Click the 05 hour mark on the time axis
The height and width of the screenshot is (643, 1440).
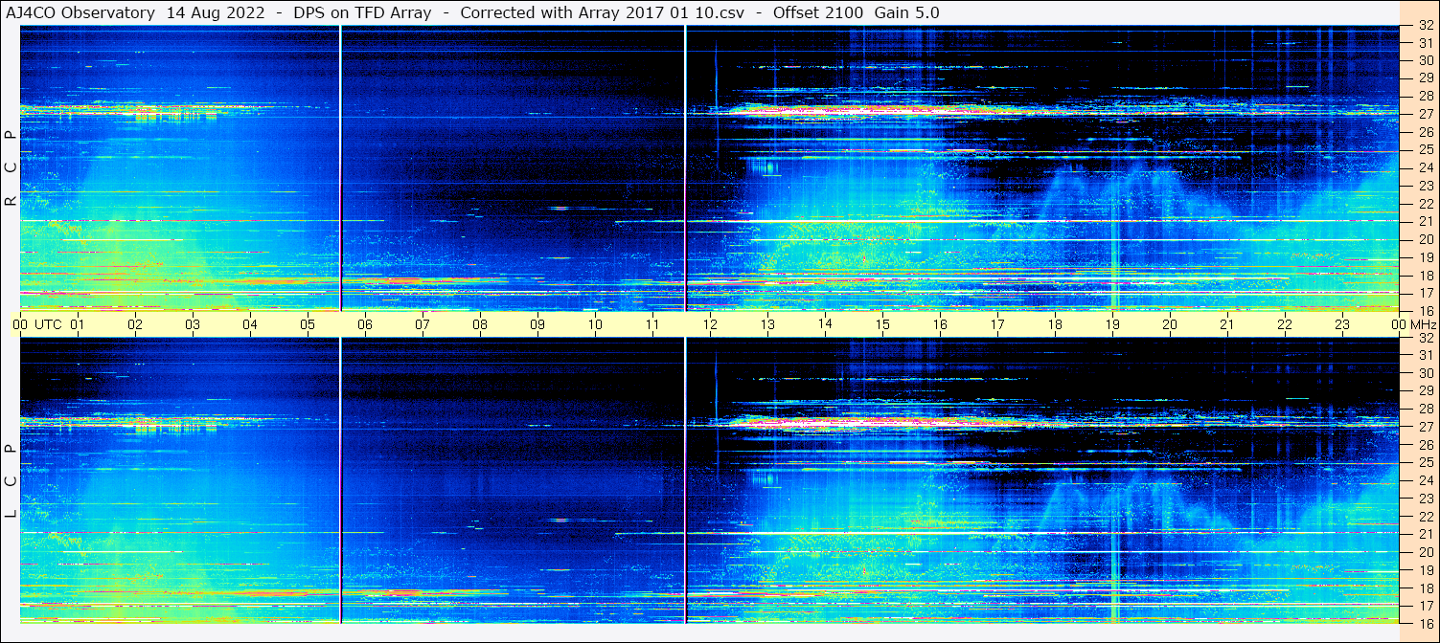tap(308, 324)
